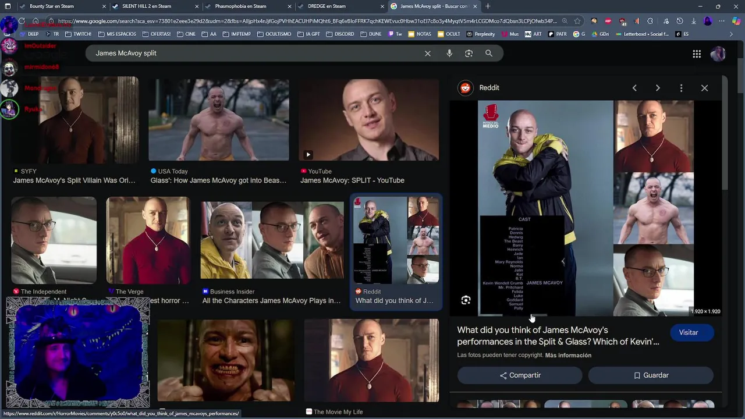
Task: Open Google account profile avatar
Action: coord(718,54)
